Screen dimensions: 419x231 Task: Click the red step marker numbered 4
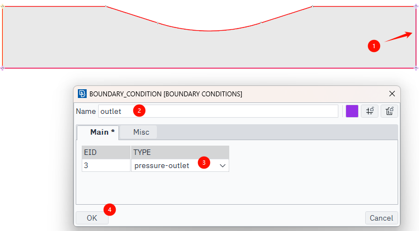pos(110,209)
